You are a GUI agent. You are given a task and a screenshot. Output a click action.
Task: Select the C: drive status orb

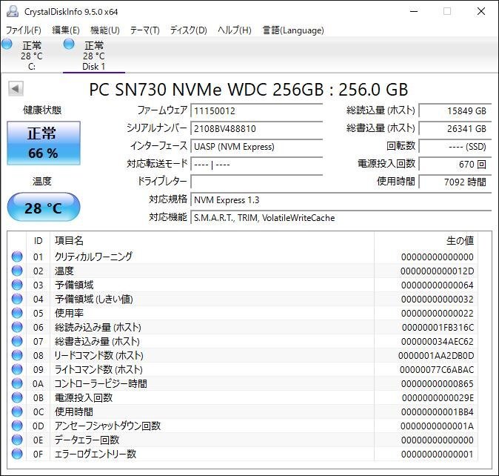pyautogui.click(x=7, y=45)
